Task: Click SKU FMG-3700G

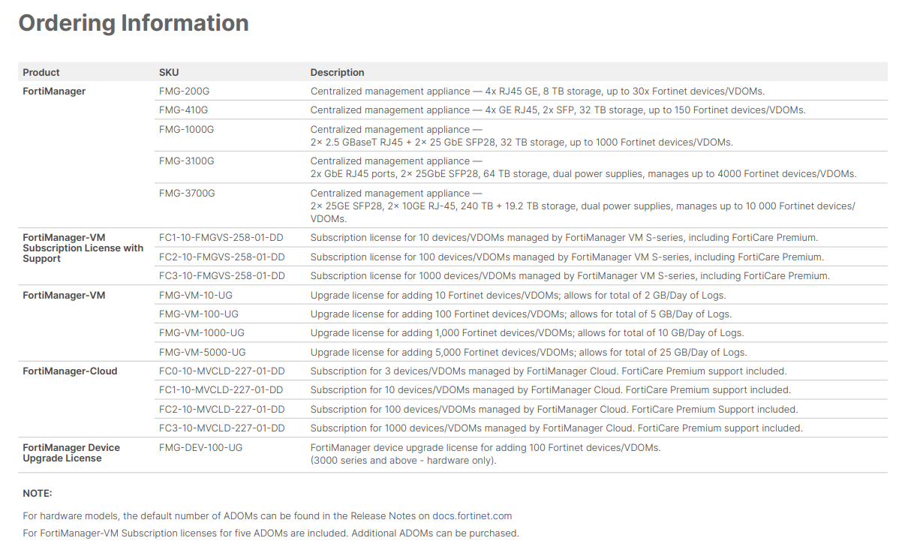Action: pos(187,193)
